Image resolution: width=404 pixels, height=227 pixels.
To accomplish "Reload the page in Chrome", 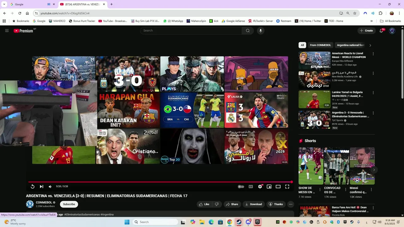I will coord(20,13).
